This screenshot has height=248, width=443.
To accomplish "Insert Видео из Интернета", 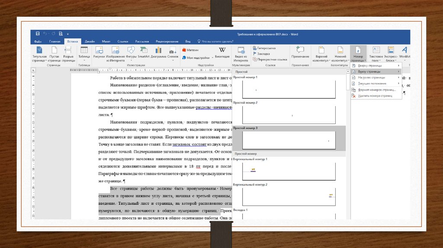I will [241, 54].
